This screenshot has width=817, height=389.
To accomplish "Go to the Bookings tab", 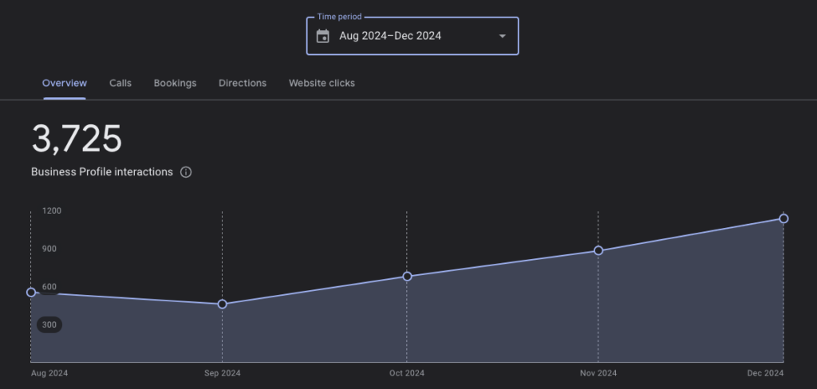I will (x=175, y=83).
